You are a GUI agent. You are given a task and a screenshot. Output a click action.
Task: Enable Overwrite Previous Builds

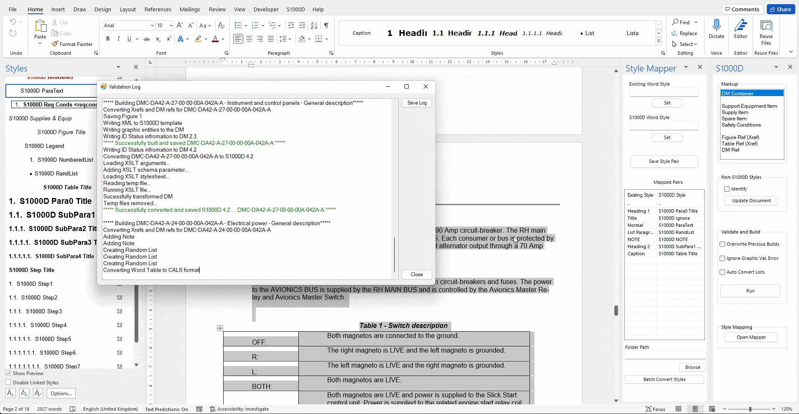pos(722,244)
